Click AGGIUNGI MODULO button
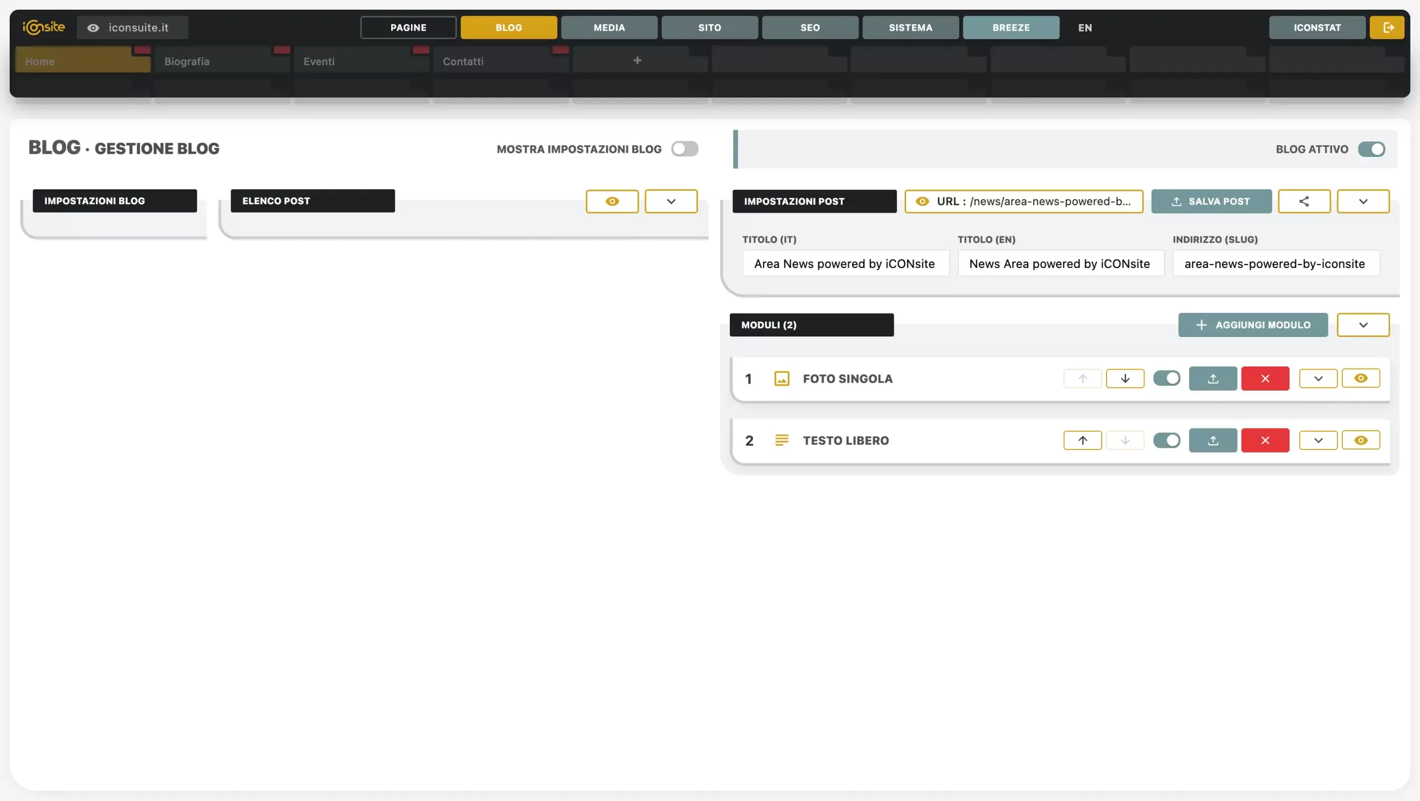 [x=1253, y=325]
